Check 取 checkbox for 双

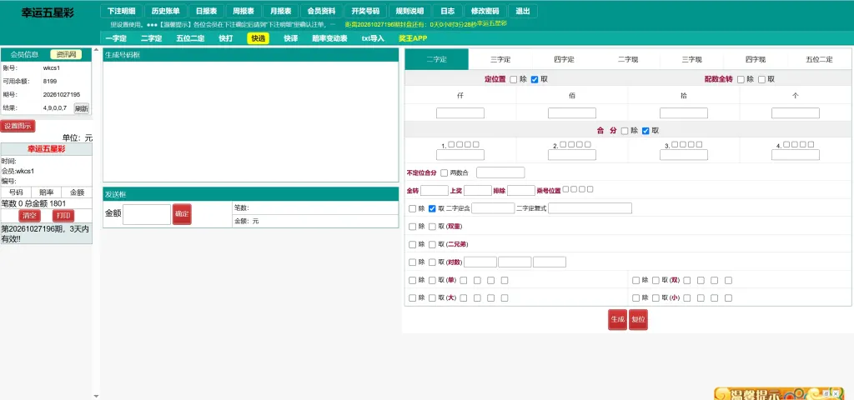656,280
